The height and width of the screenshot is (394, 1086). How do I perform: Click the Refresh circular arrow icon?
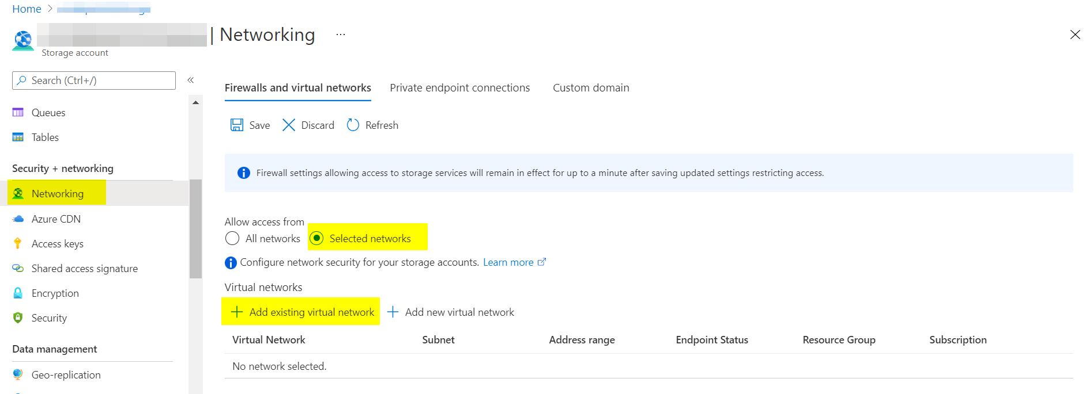tap(353, 125)
